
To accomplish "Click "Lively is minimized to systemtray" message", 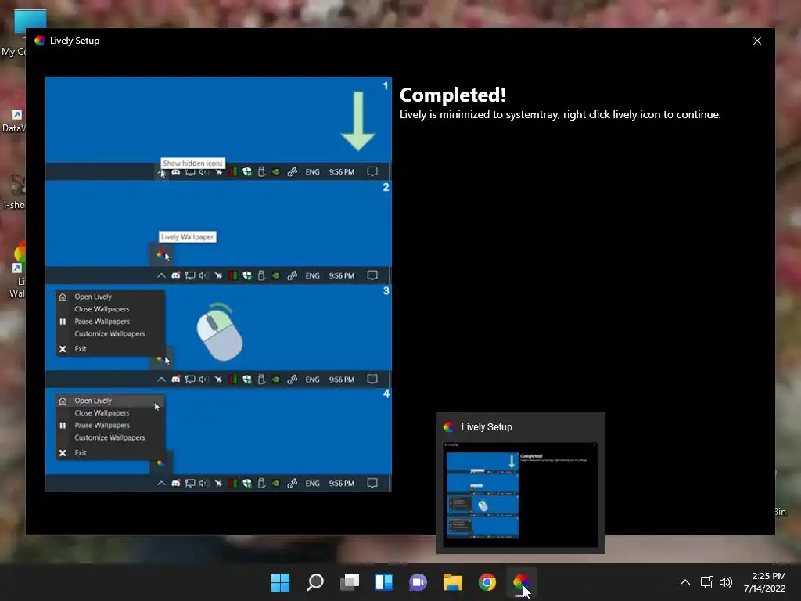I will pyautogui.click(x=560, y=114).
